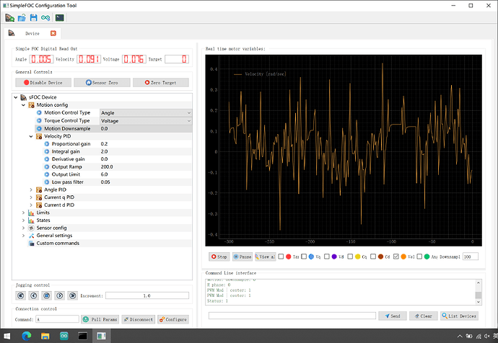Click the fast reverse jog button

pyautogui.click(x=21, y=295)
